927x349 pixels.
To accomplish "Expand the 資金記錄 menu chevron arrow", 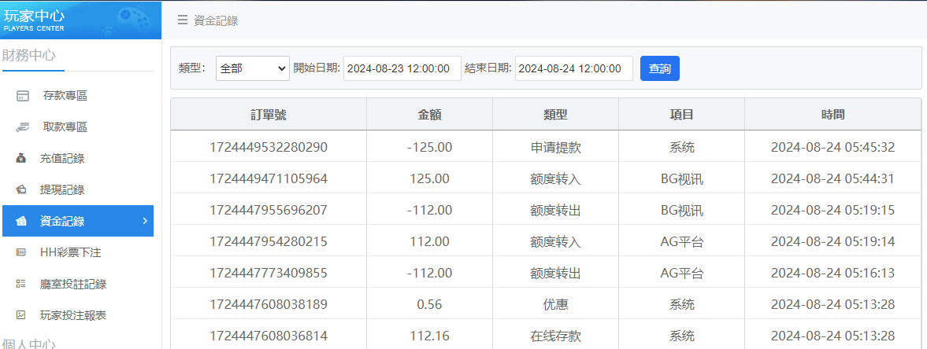I will (145, 221).
